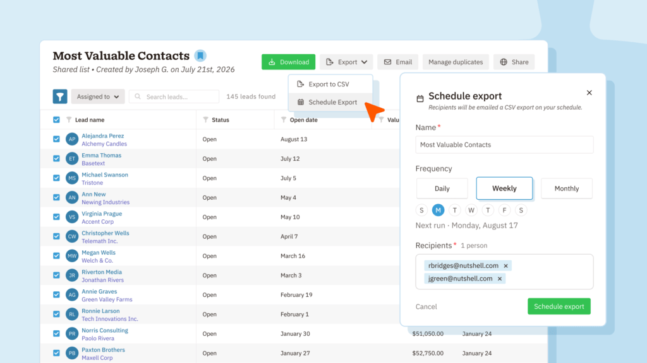Viewport: 647px width, 363px height.
Task: Open Alchemy Candles company link
Action: [104, 144]
